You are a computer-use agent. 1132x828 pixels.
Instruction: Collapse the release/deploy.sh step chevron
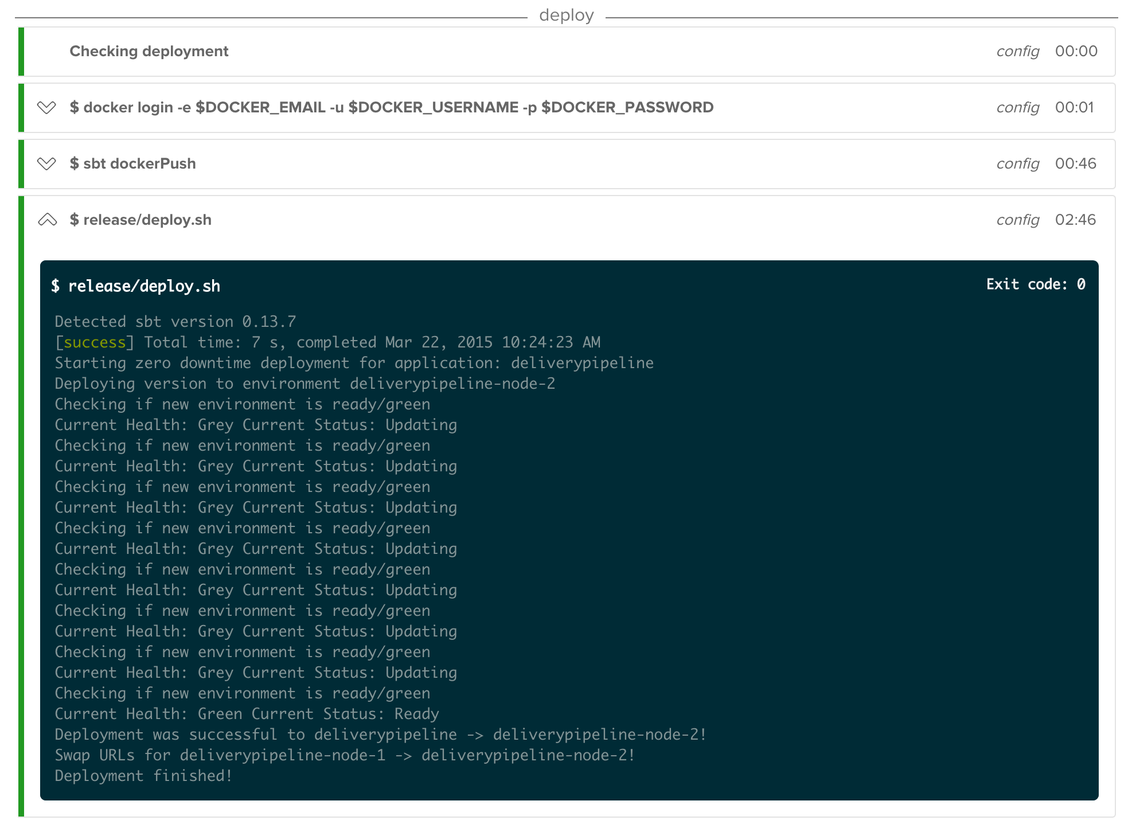pyautogui.click(x=47, y=220)
